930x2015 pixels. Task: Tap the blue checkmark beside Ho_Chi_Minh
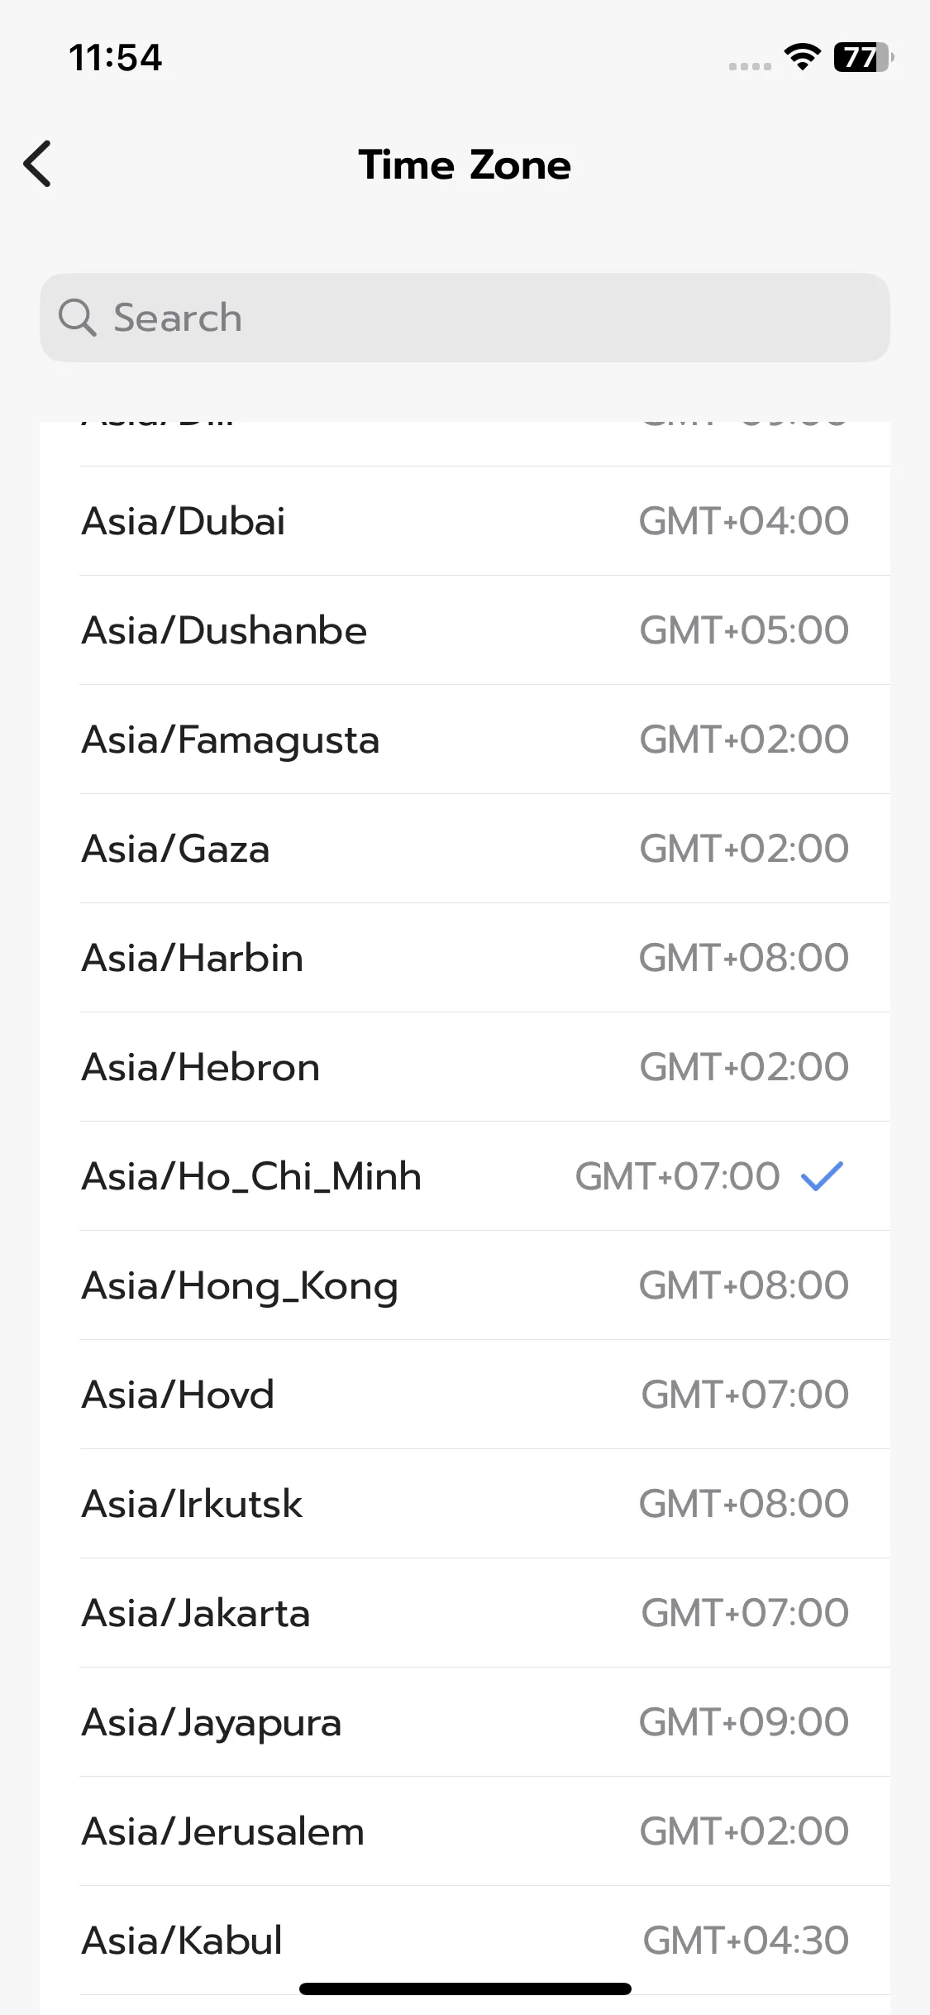(822, 1176)
